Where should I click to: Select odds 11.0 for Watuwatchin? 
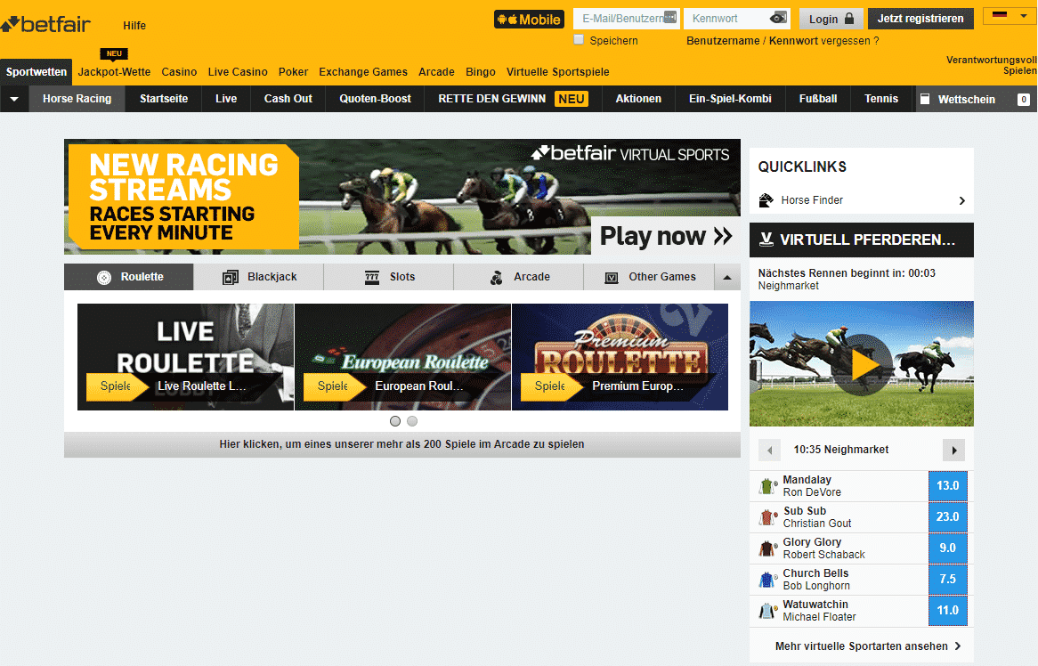click(x=947, y=611)
